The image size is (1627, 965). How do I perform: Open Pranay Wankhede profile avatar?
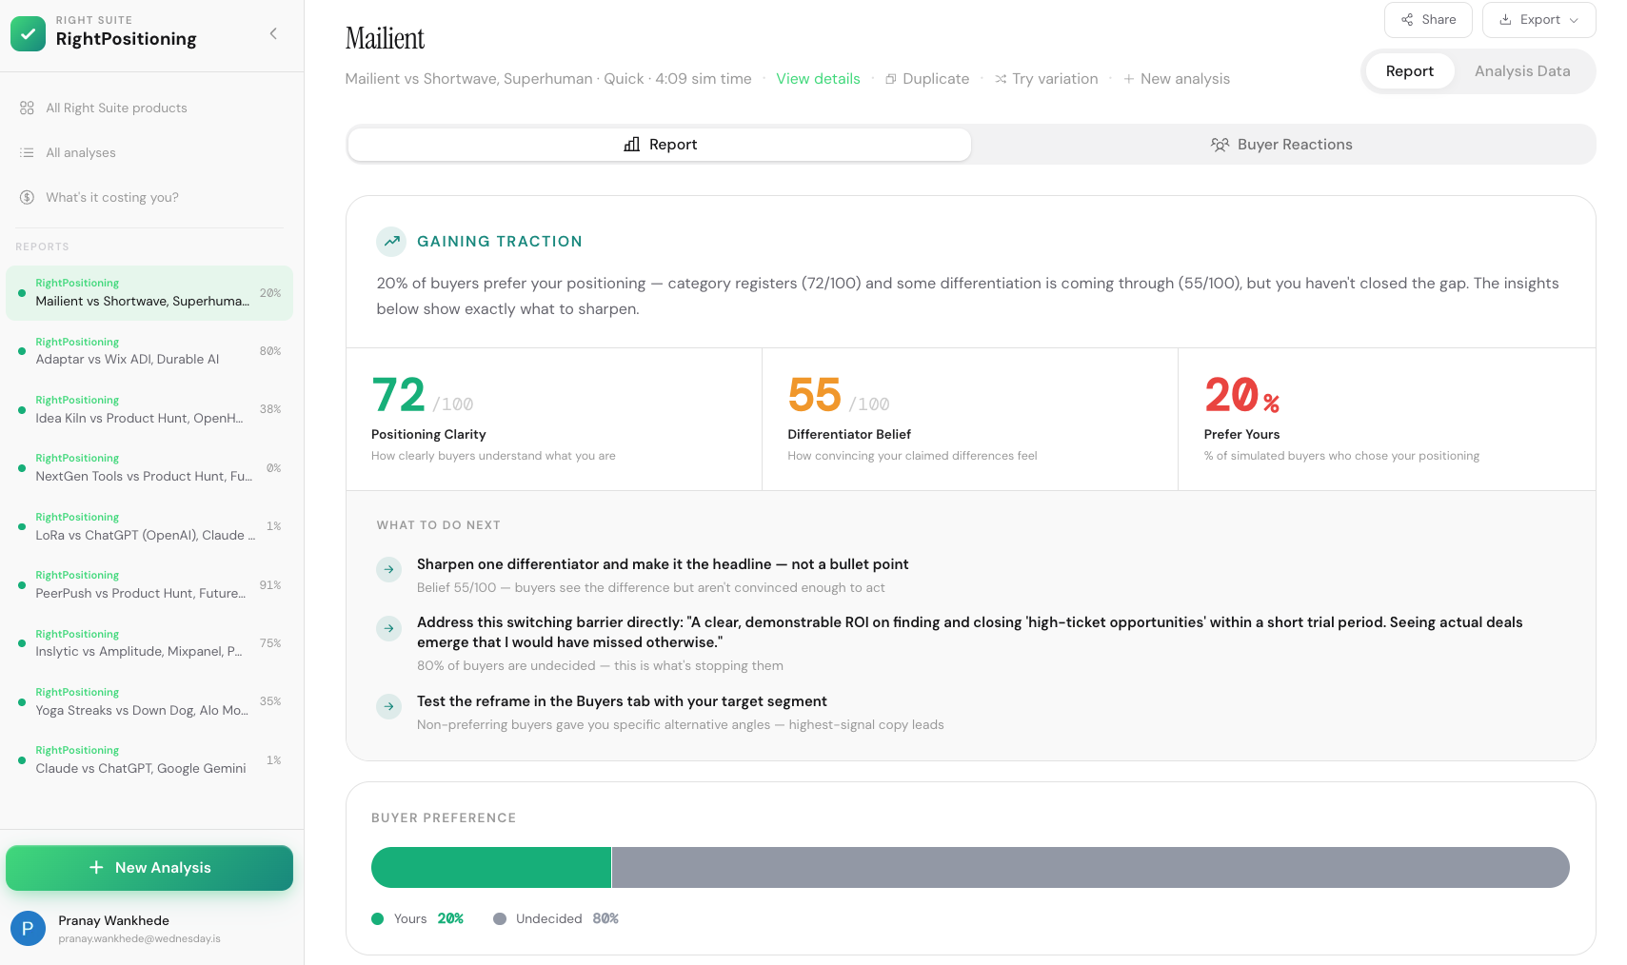tap(28, 928)
